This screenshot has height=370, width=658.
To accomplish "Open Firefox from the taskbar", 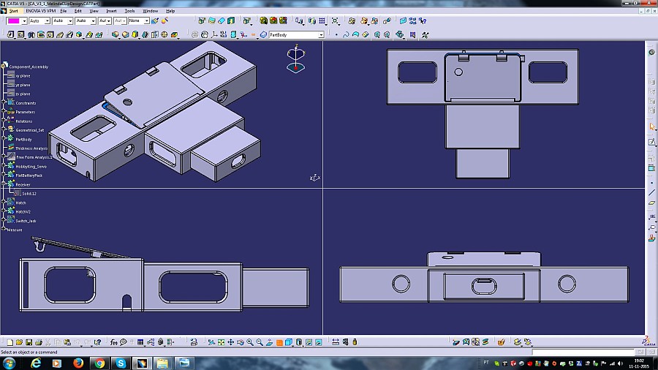I will click(x=78, y=363).
